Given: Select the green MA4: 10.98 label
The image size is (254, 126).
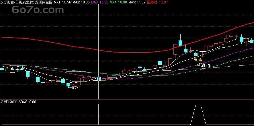Looking at the screenshot, I should tap(118, 2).
